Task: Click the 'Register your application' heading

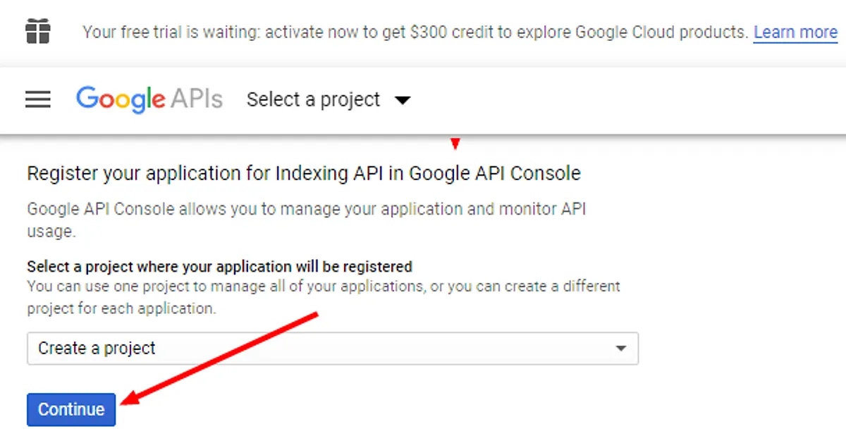Action: [303, 173]
